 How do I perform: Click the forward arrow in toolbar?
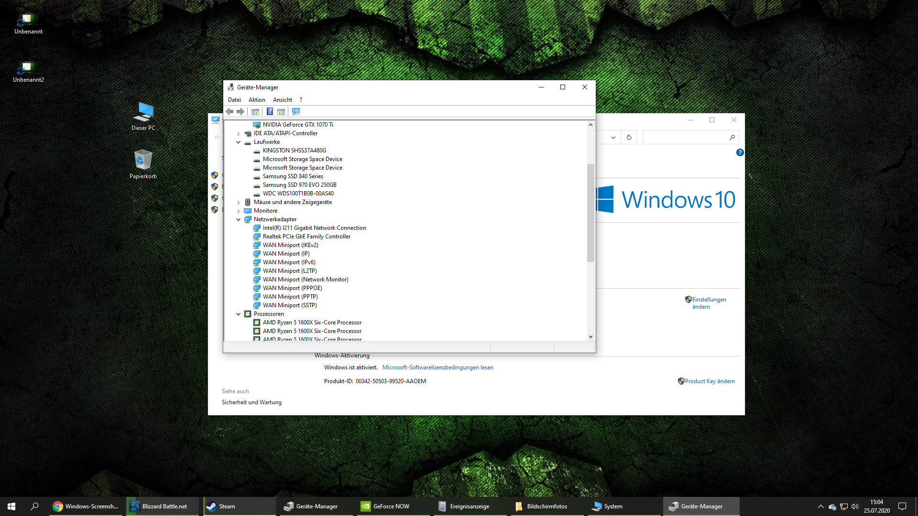click(x=240, y=111)
